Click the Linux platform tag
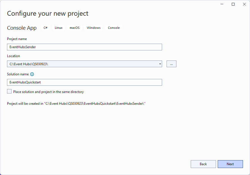Screen dimensions: 250x175 (59, 28)
